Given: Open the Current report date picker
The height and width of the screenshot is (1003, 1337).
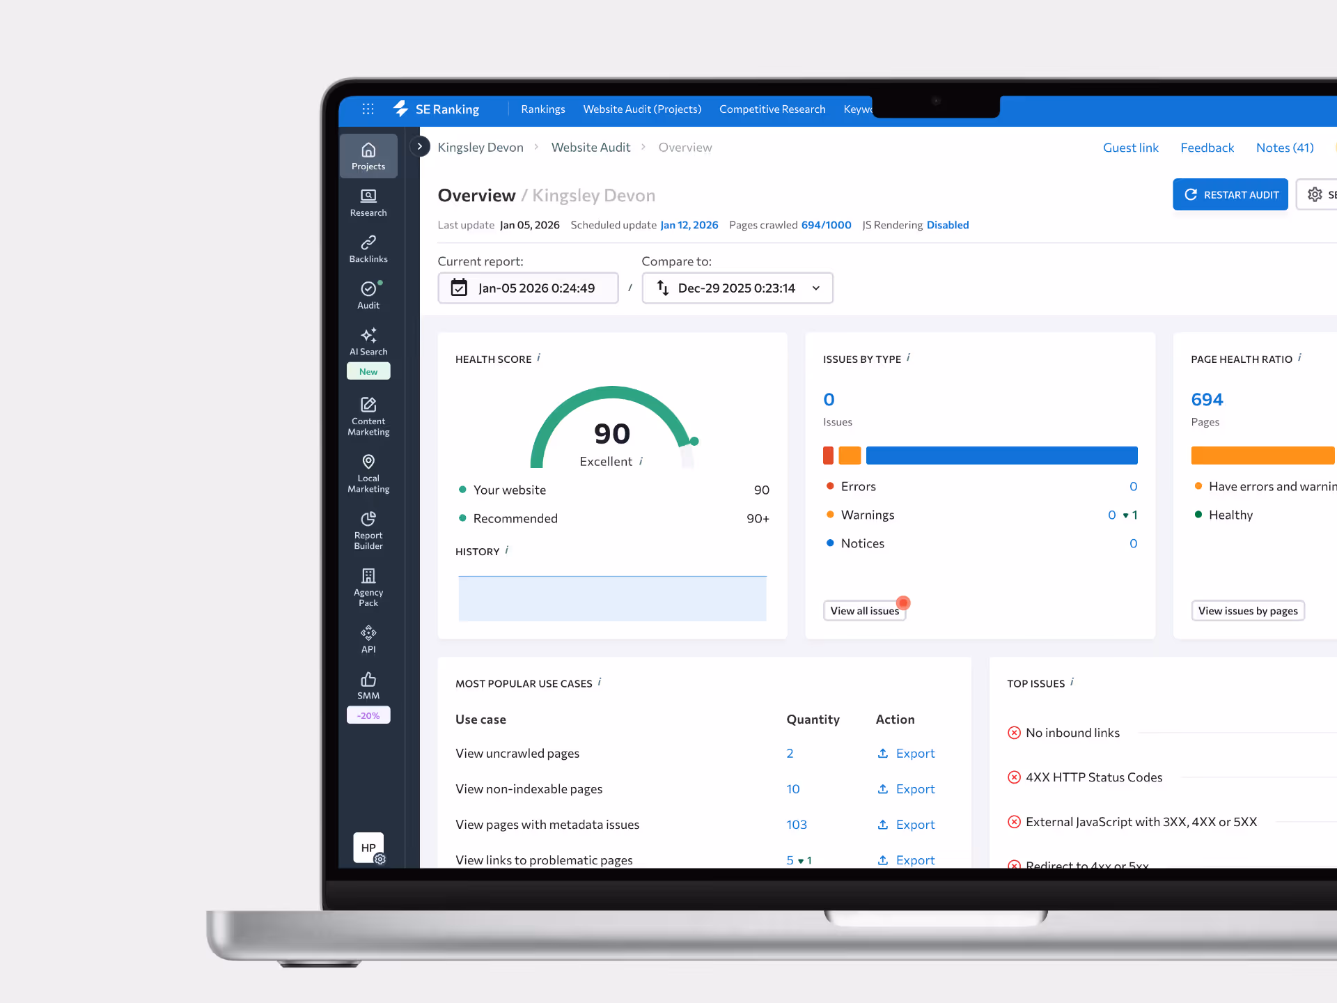Looking at the screenshot, I should click(x=528, y=288).
